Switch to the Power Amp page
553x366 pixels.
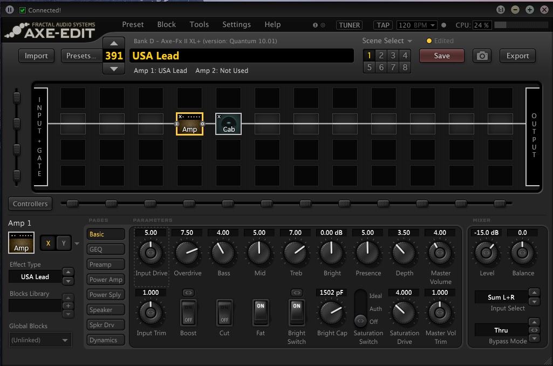pyautogui.click(x=106, y=280)
